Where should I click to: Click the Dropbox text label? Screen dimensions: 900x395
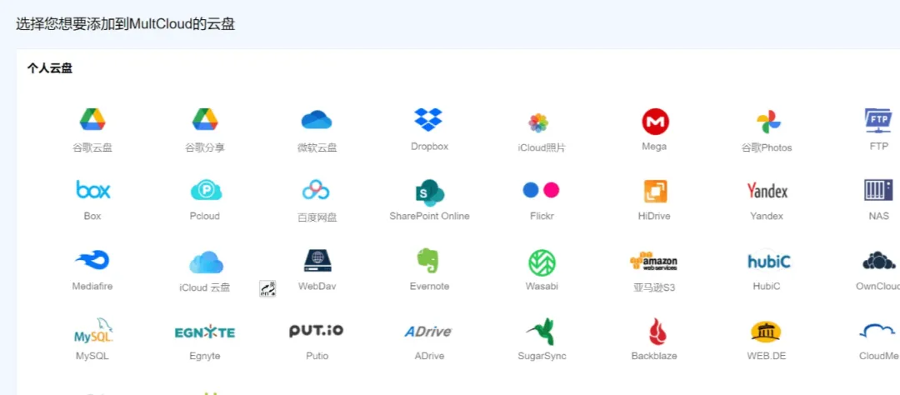(429, 147)
